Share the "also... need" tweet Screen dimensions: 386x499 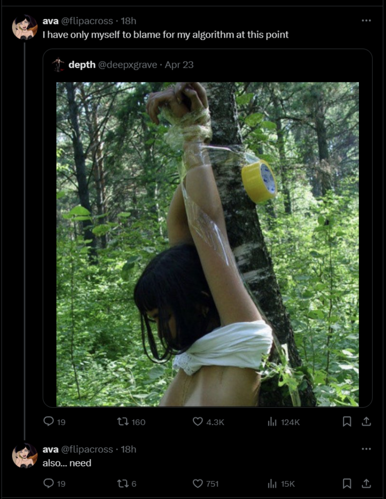(x=366, y=483)
